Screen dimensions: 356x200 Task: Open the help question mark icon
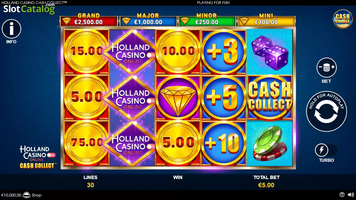(x=342, y=195)
